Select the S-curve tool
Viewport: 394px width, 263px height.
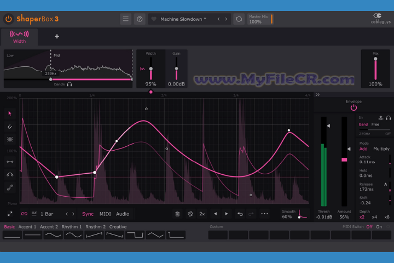pos(10,187)
